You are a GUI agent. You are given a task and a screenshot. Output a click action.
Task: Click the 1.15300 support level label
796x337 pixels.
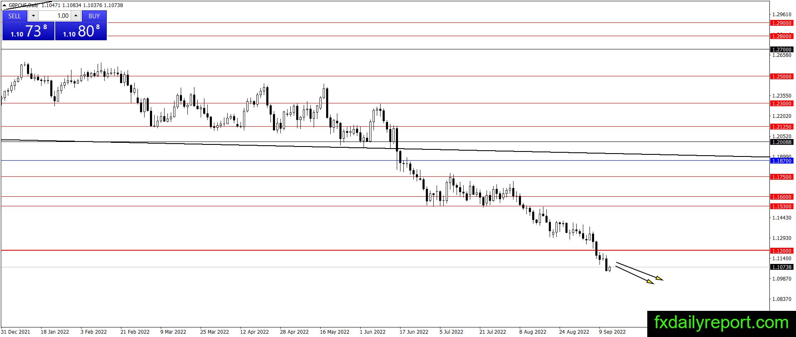pyautogui.click(x=781, y=206)
